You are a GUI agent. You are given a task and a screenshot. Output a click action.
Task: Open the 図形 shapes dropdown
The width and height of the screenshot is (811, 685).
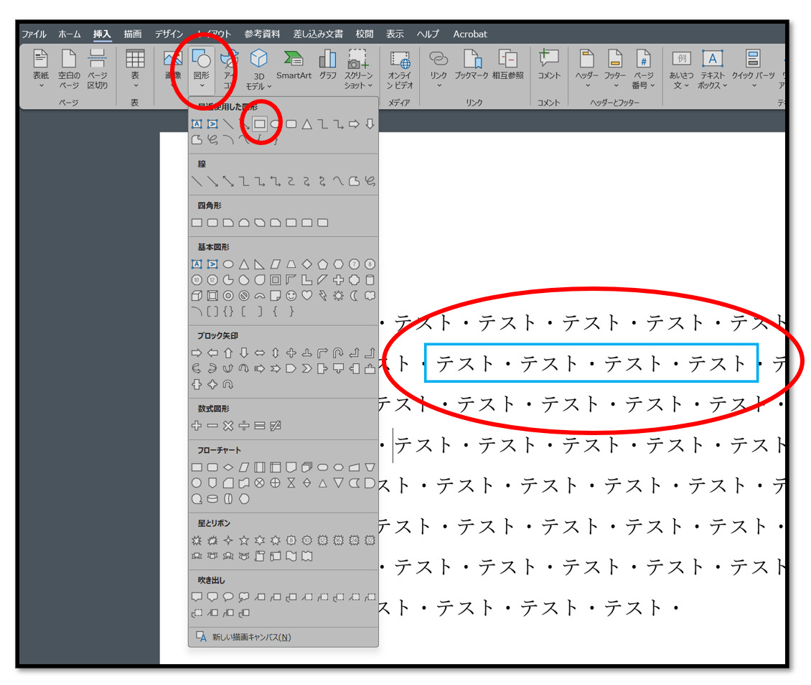click(202, 68)
